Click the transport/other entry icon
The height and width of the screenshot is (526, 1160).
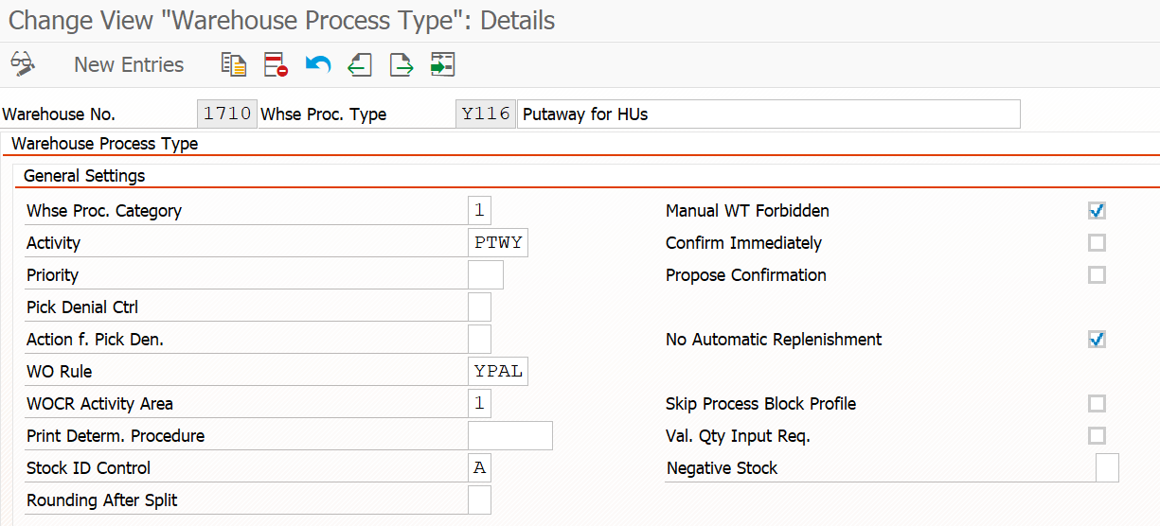[x=442, y=64]
